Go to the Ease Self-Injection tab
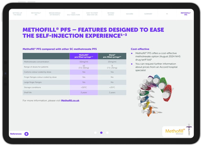Image resolution: width=203 pixels, height=147 pixels. tap(73, 14)
